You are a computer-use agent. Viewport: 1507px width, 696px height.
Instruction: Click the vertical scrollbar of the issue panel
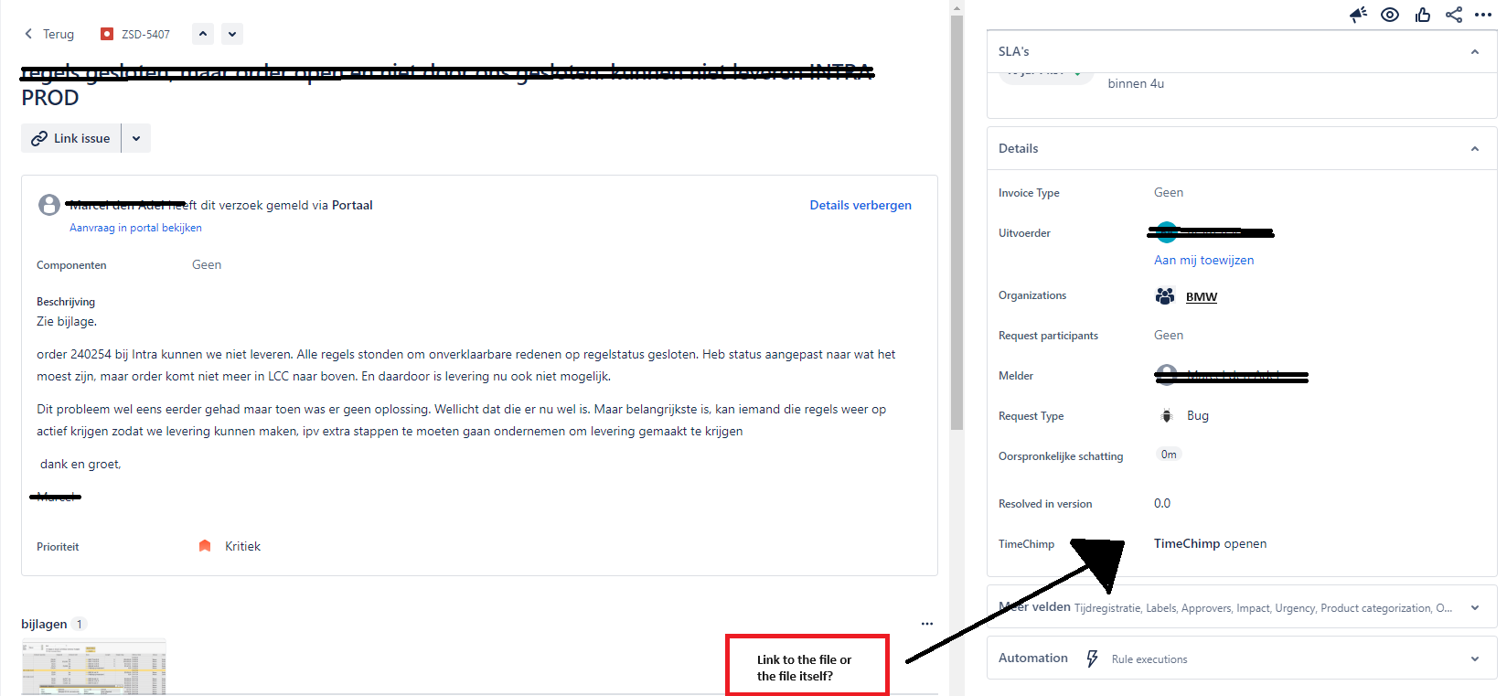click(957, 222)
